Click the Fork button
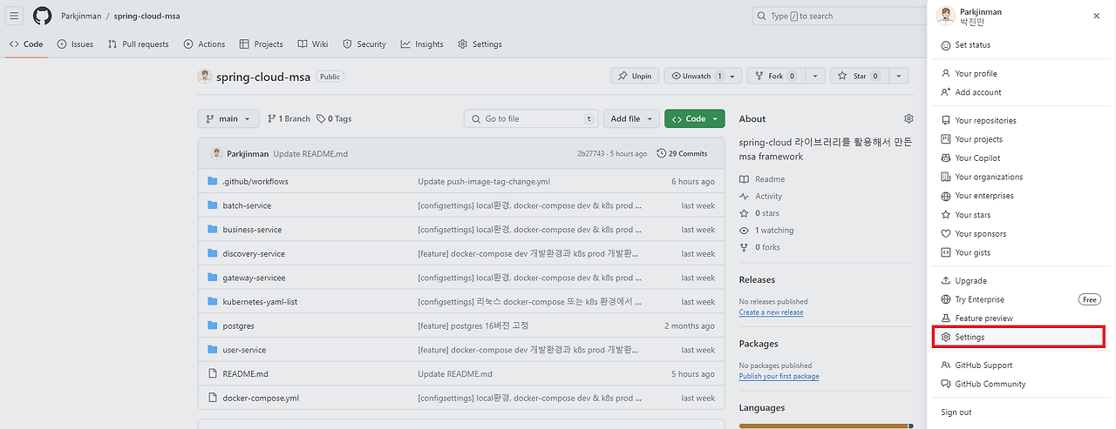This screenshot has width=1116, height=429. tap(775, 76)
